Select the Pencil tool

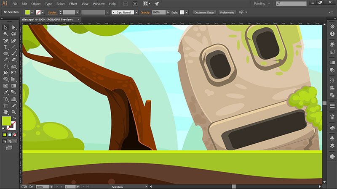click(5, 60)
